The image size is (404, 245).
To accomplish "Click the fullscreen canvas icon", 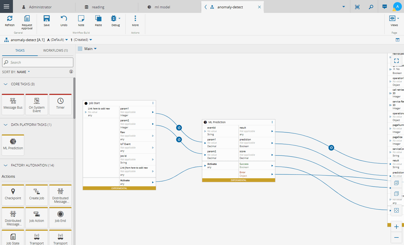I will click(x=396, y=61).
